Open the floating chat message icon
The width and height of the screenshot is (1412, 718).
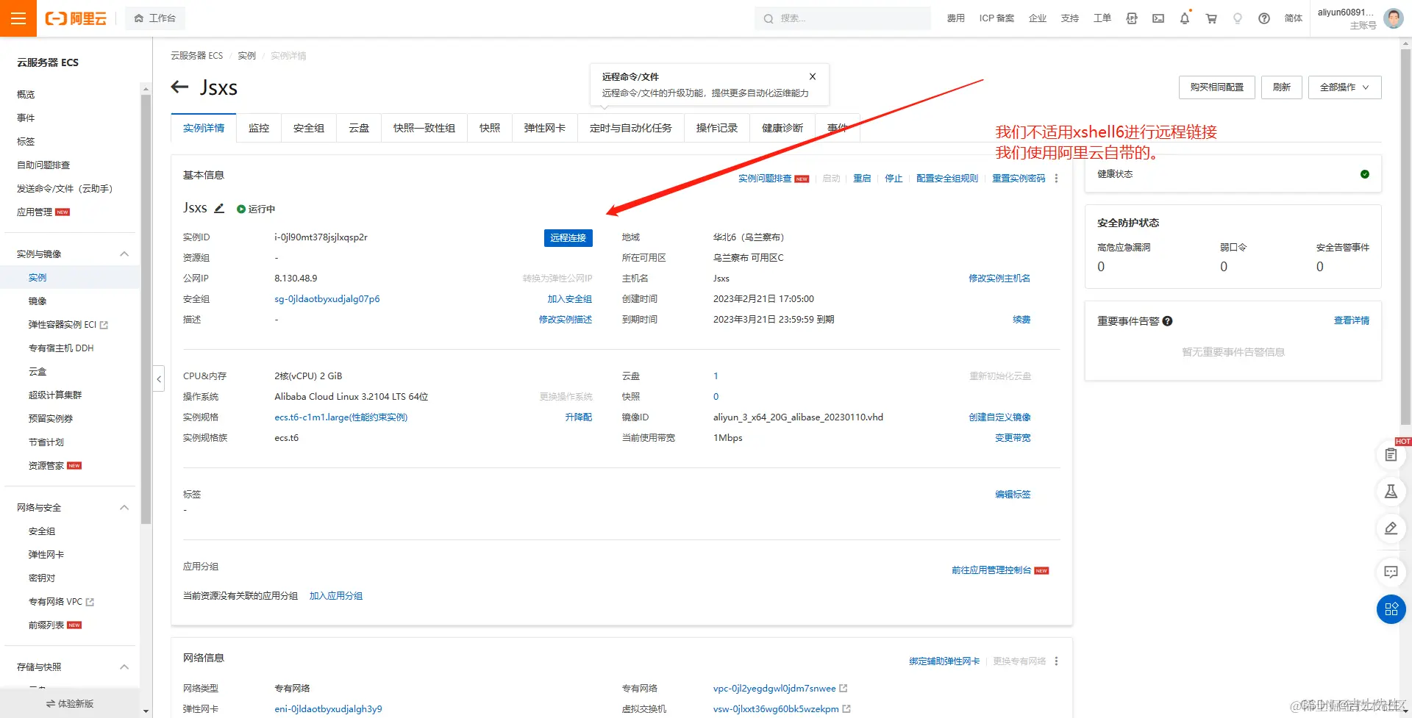coord(1391,572)
